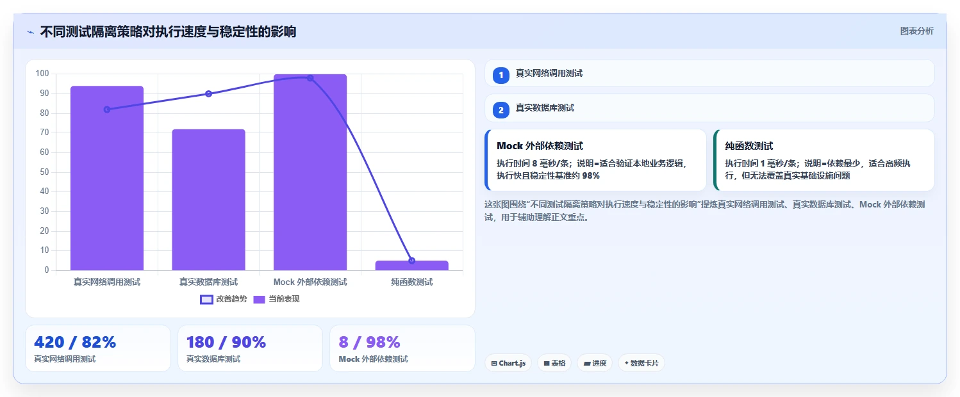Image resolution: width=960 pixels, height=397 pixels.
Task: Click the 420 / 82% stat card
Action: pyautogui.click(x=98, y=348)
